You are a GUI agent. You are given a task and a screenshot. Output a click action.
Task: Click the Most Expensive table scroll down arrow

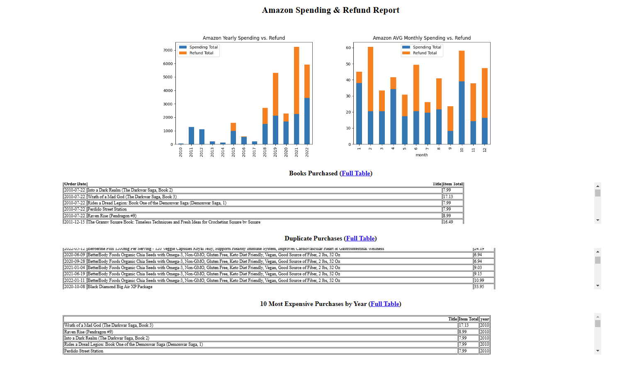pyautogui.click(x=598, y=351)
